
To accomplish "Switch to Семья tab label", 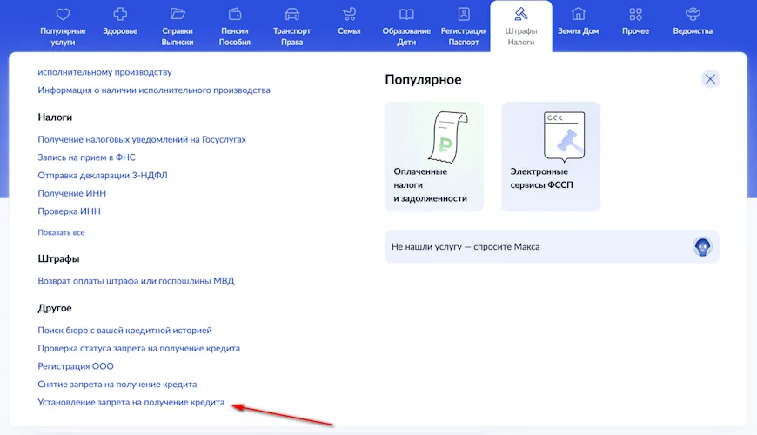I will tap(349, 31).
